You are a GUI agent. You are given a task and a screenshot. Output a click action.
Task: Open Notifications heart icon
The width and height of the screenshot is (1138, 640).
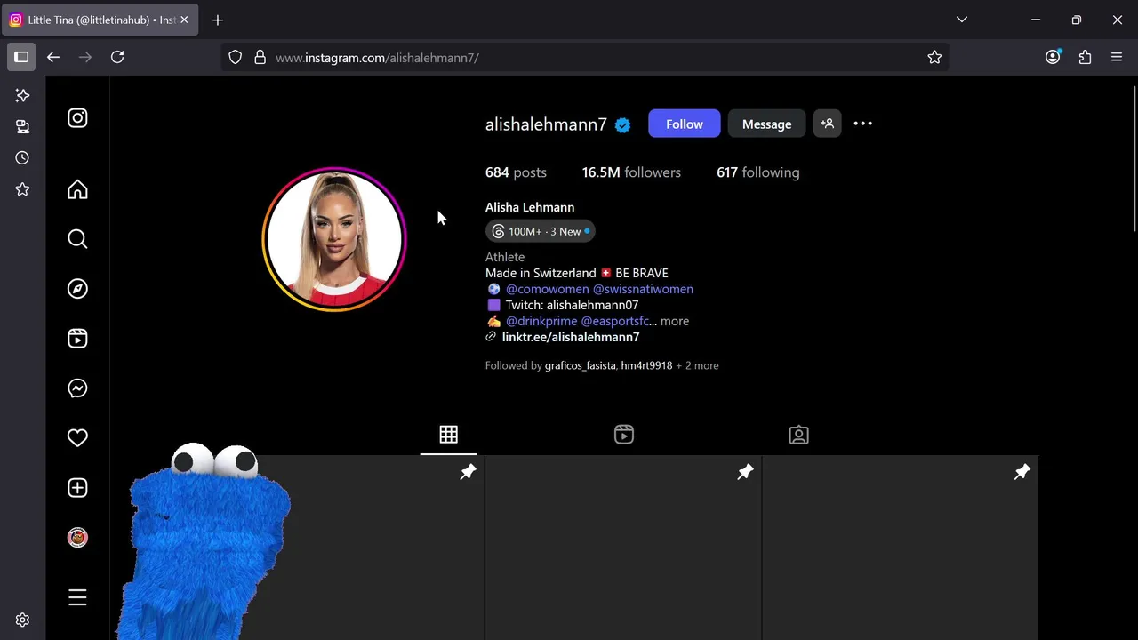coord(77,438)
